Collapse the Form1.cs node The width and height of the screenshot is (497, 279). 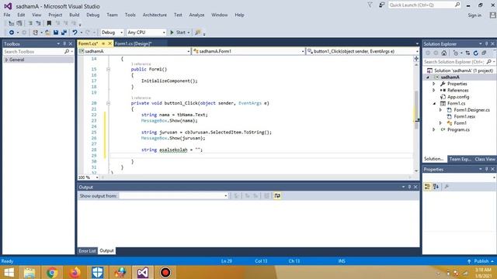click(434, 103)
